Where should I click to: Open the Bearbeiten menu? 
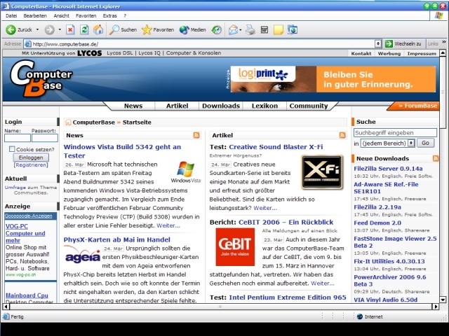click(35, 15)
